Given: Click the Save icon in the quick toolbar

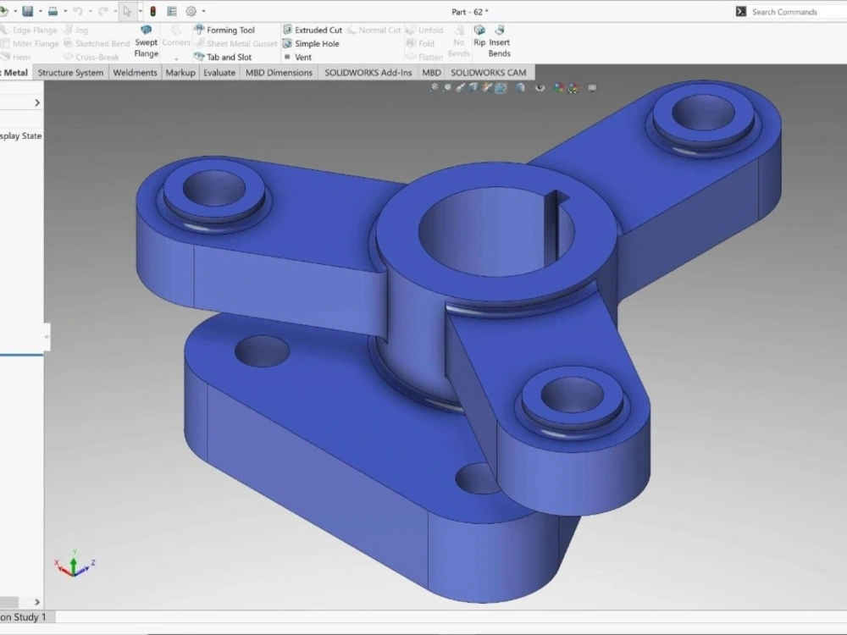Looking at the screenshot, I should click(28, 11).
